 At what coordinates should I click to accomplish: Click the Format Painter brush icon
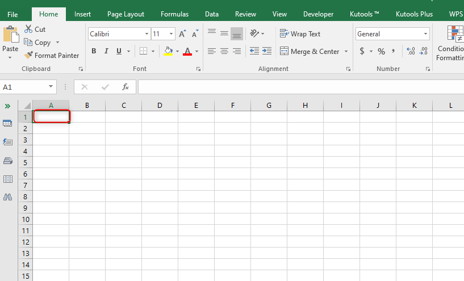[28, 56]
